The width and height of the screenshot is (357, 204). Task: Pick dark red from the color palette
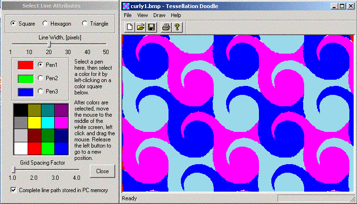(x=34, y=136)
